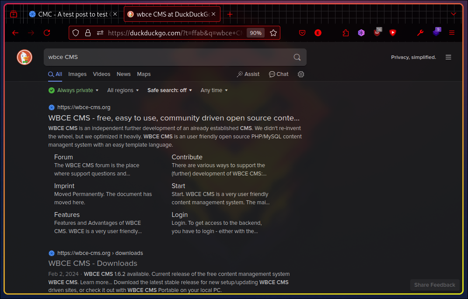468x299 pixels.
Task: Reload the current page
Action: coord(47,33)
